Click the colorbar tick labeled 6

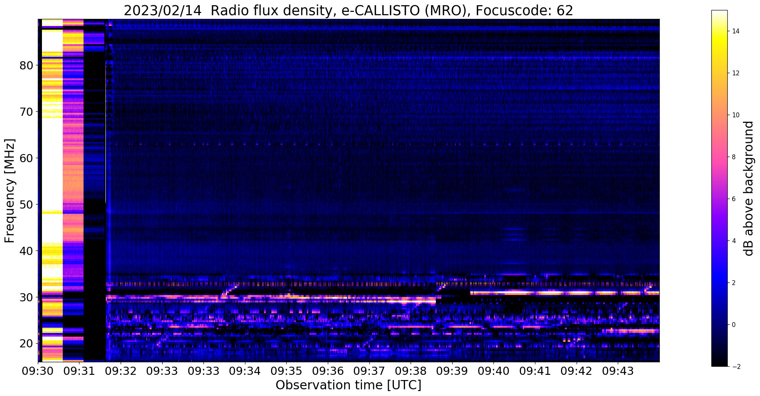point(733,199)
